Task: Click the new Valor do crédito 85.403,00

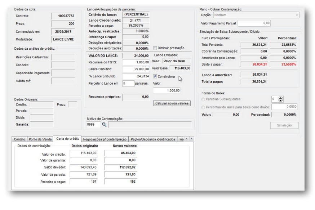Action: (121, 153)
